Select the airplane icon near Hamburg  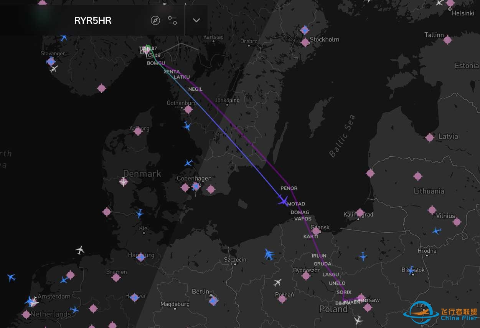pos(140,257)
